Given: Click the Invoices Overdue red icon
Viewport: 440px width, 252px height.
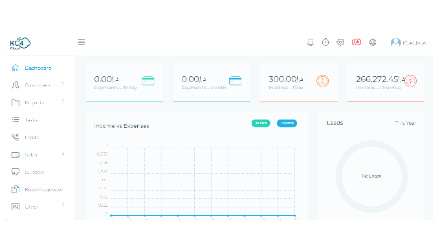Looking at the screenshot, I should click(410, 81).
